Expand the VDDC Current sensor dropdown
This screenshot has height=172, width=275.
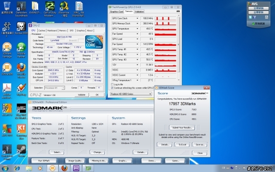[x=137, y=75]
